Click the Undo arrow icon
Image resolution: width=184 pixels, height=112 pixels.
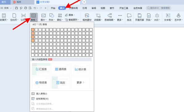(35, 8)
